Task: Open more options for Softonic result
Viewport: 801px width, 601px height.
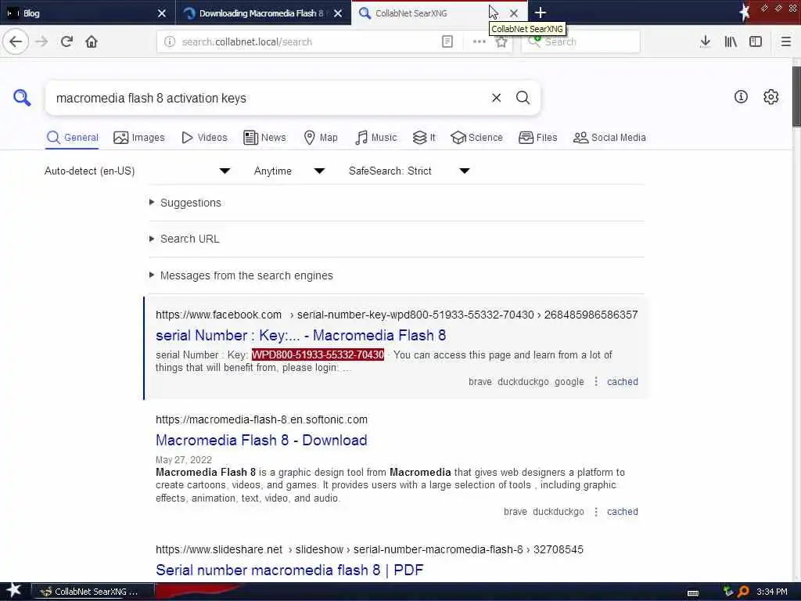Action: tap(595, 511)
